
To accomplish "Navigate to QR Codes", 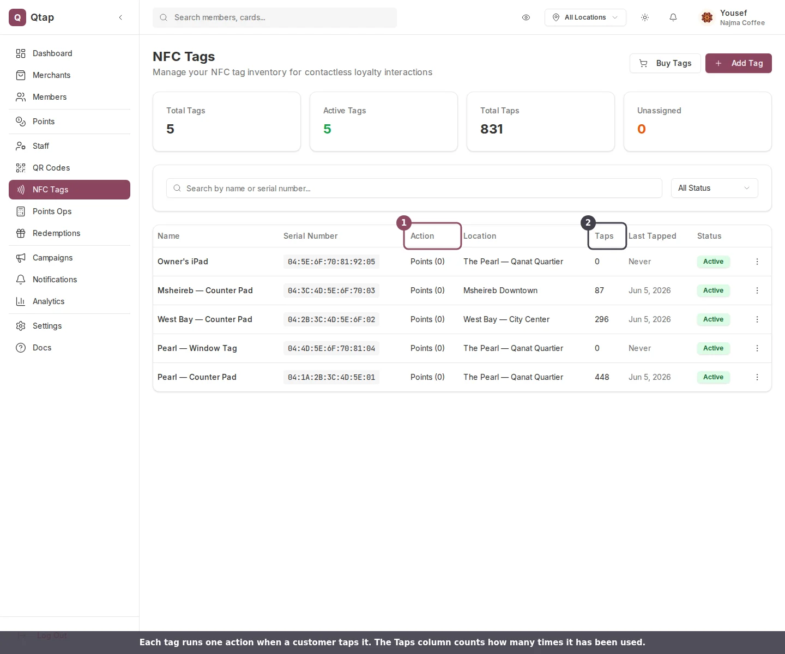I will (69, 168).
